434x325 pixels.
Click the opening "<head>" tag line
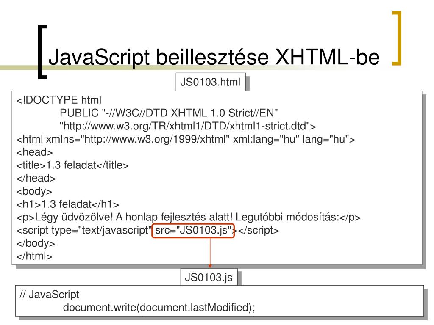(34, 152)
